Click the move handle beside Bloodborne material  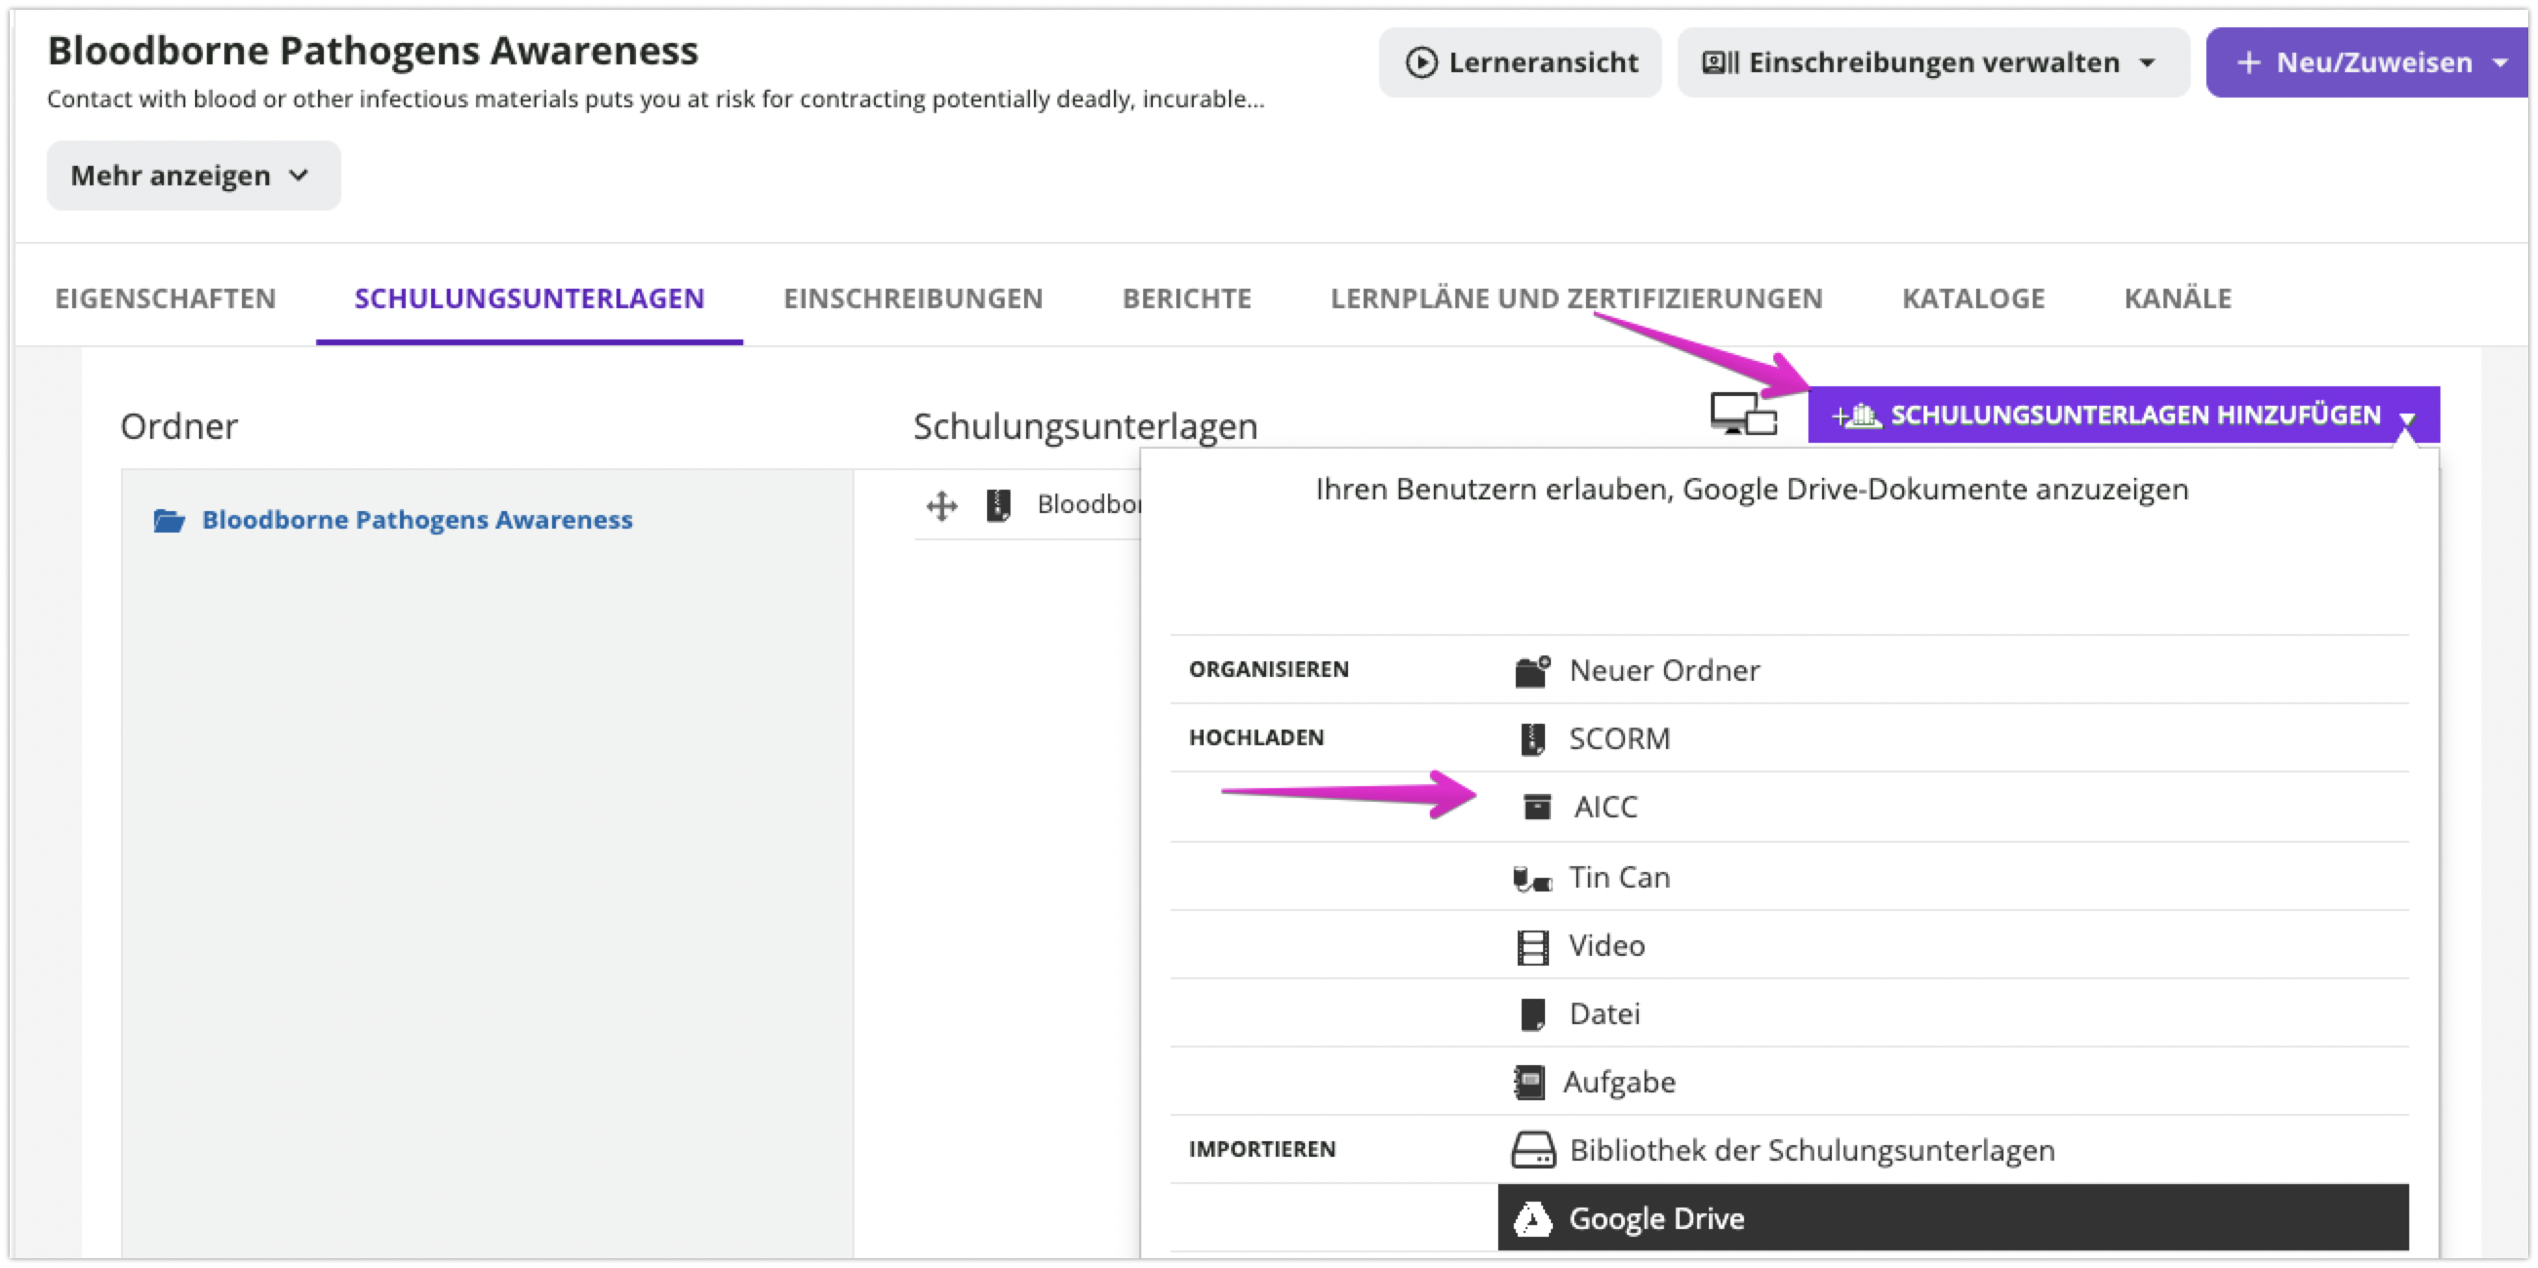coord(942,505)
